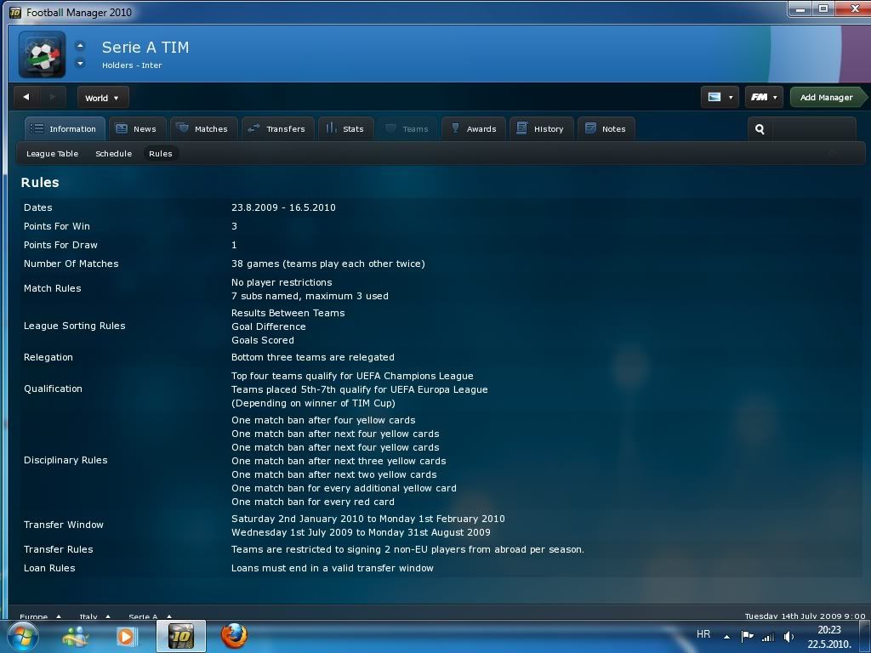The image size is (871, 653).
Task: Open the FM menu dropdown
Action: click(x=764, y=97)
